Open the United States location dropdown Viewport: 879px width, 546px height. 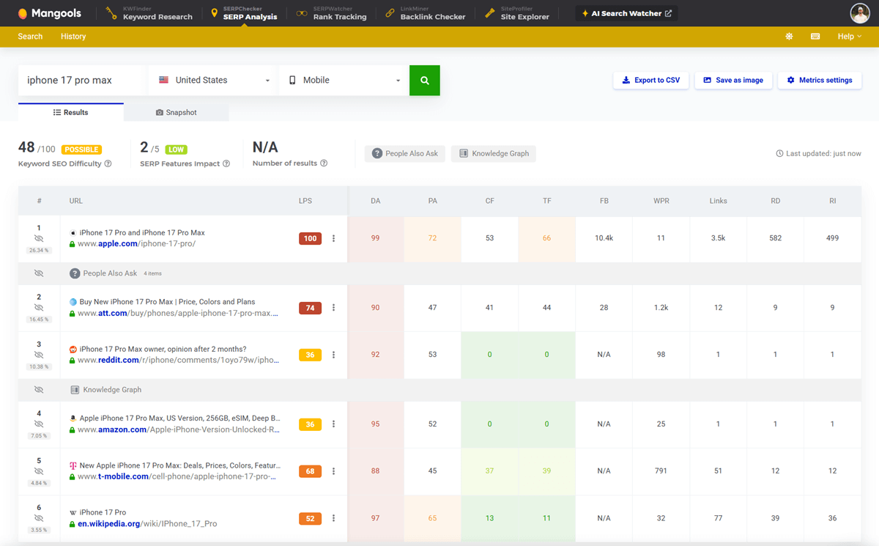click(x=213, y=80)
